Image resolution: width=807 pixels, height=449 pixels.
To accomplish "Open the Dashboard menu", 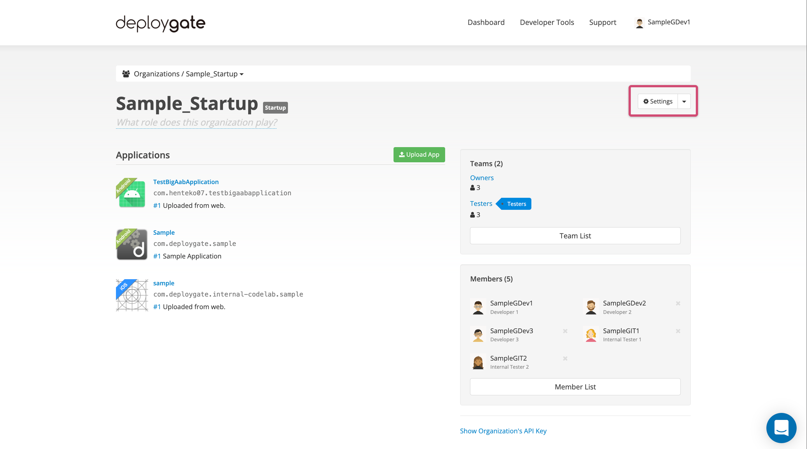I will (x=486, y=22).
